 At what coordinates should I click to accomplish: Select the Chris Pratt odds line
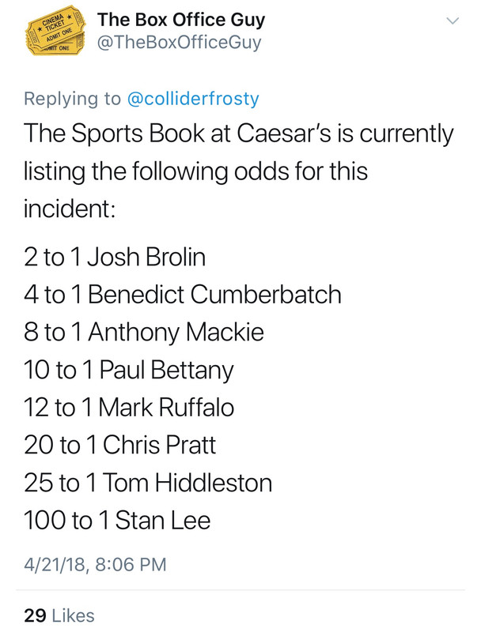click(x=119, y=445)
